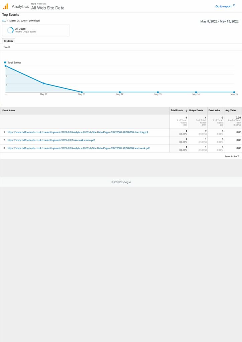Select the Explorer tab

click(9, 41)
